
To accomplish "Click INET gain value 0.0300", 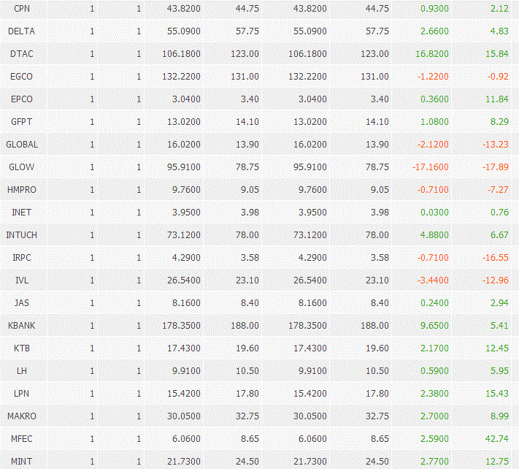I will click(x=434, y=213).
